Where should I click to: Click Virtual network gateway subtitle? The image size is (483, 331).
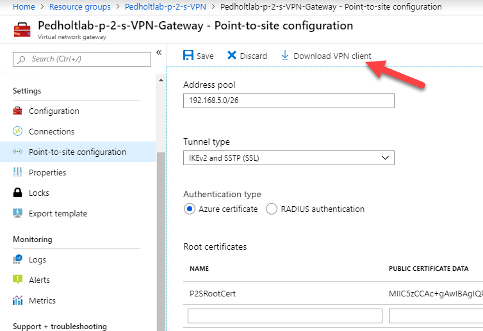click(x=72, y=37)
